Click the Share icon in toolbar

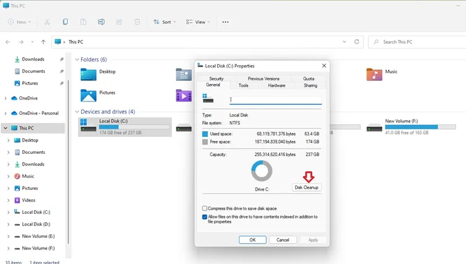pos(119,22)
